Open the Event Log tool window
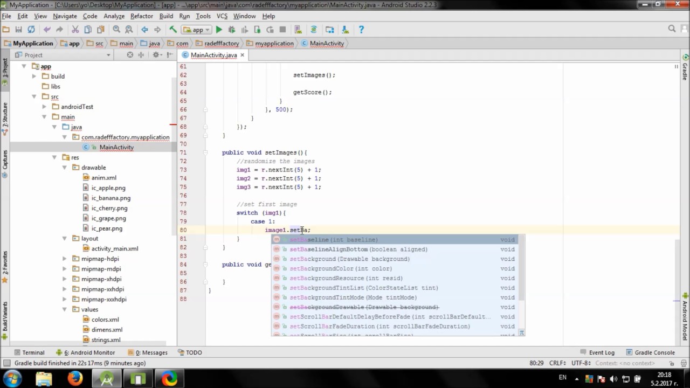 [x=597, y=352]
